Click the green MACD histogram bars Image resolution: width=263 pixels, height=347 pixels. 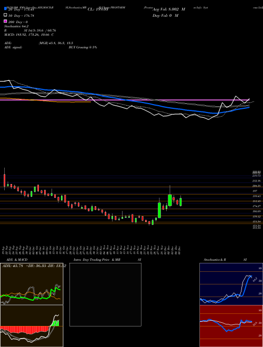[55, 323]
